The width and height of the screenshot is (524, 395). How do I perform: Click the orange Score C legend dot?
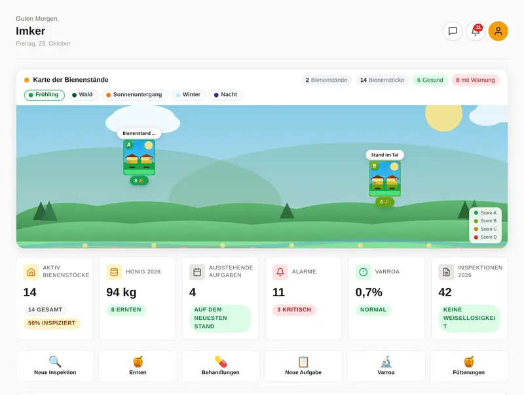coord(476,229)
